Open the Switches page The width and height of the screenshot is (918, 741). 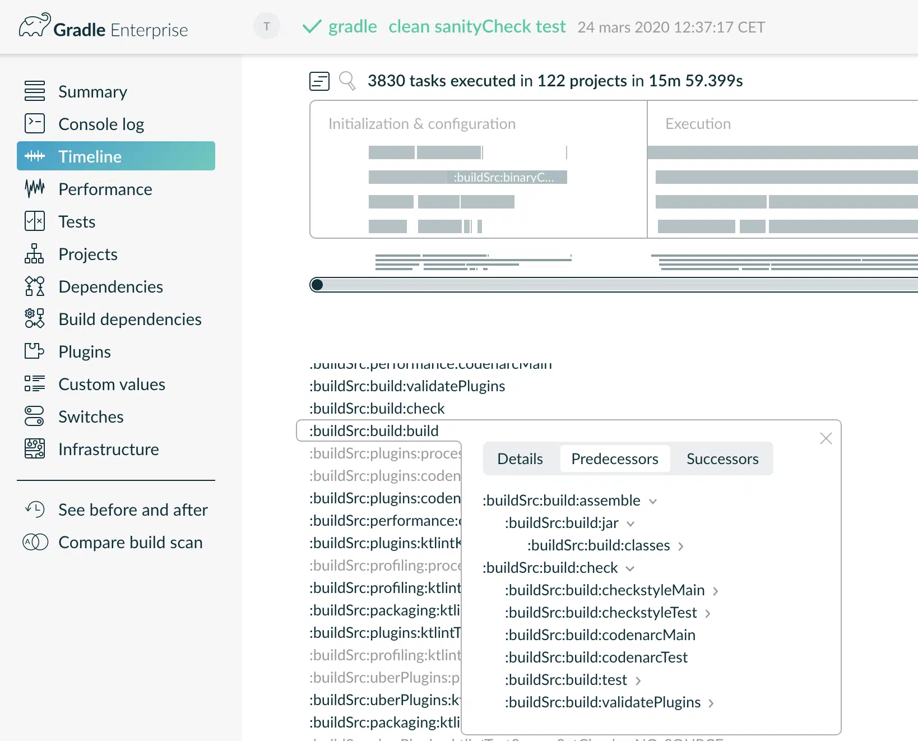click(x=91, y=416)
